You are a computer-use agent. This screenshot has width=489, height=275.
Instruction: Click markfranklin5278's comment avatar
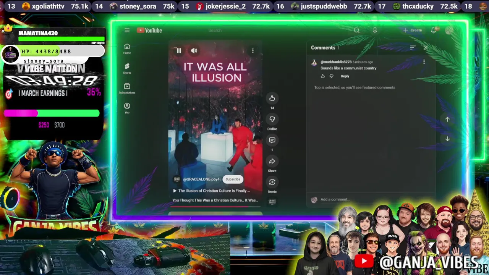[x=314, y=63]
